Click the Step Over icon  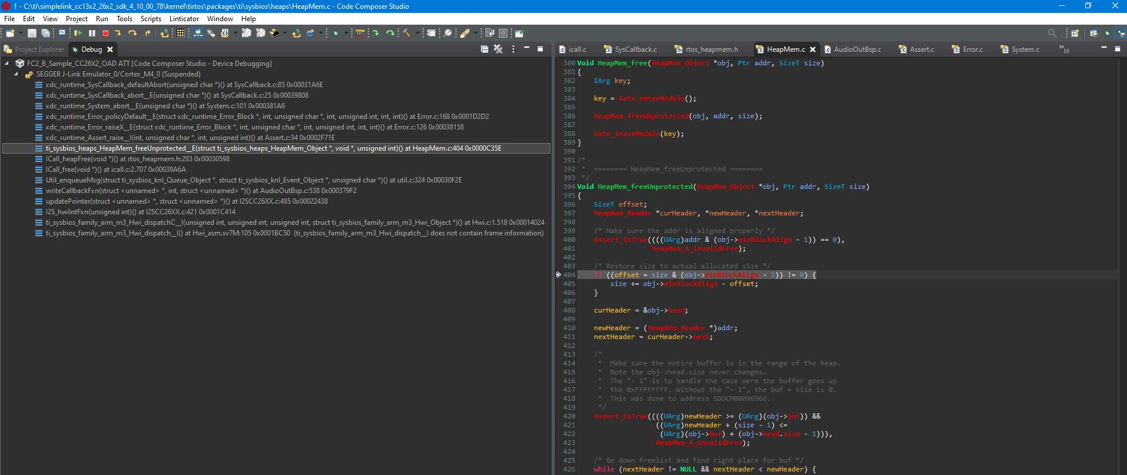pyautogui.click(x=132, y=34)
